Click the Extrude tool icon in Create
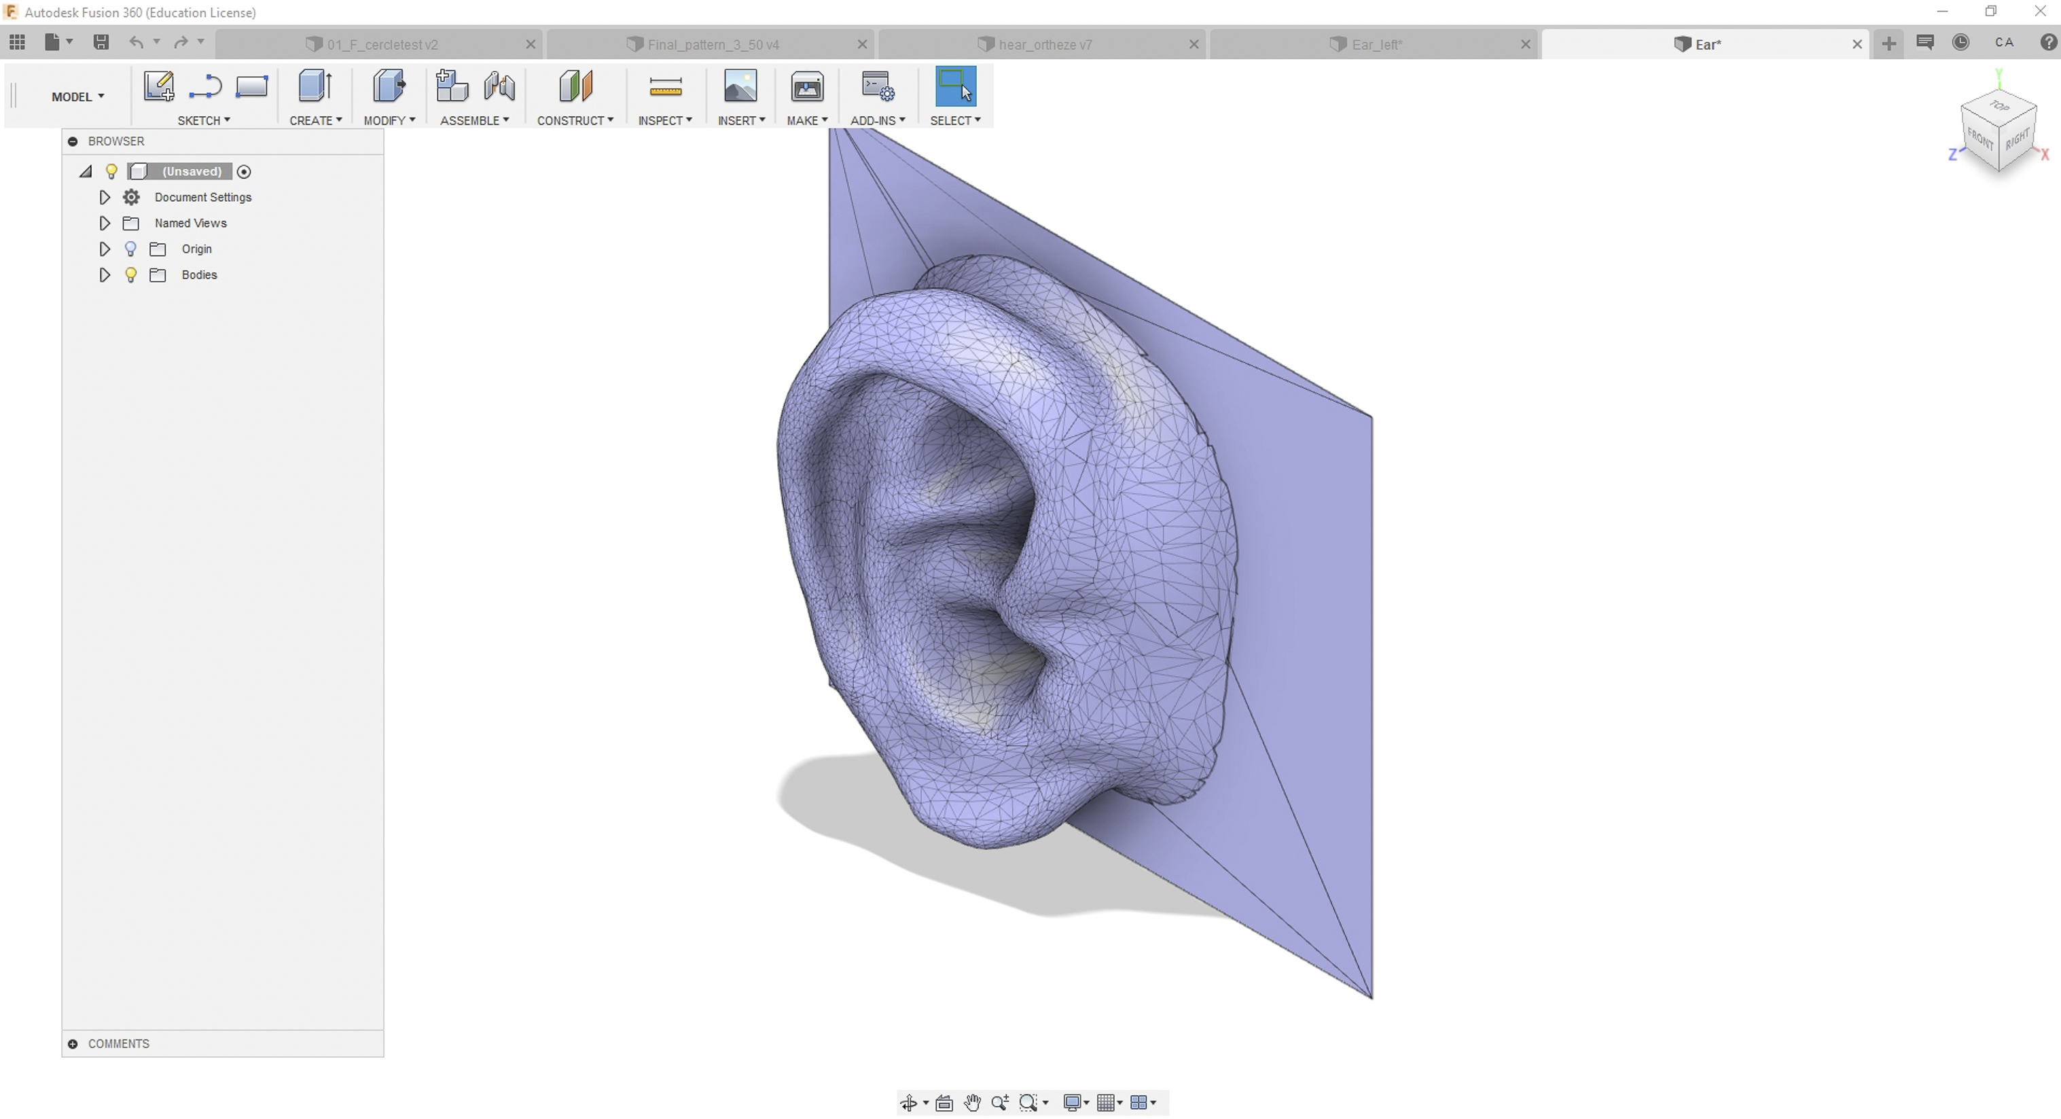This screenshot has height=1119, width=2061. coord(315,86)
